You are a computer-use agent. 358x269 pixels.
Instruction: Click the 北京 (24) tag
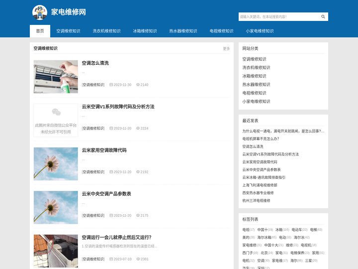click(x=267, y=253)
